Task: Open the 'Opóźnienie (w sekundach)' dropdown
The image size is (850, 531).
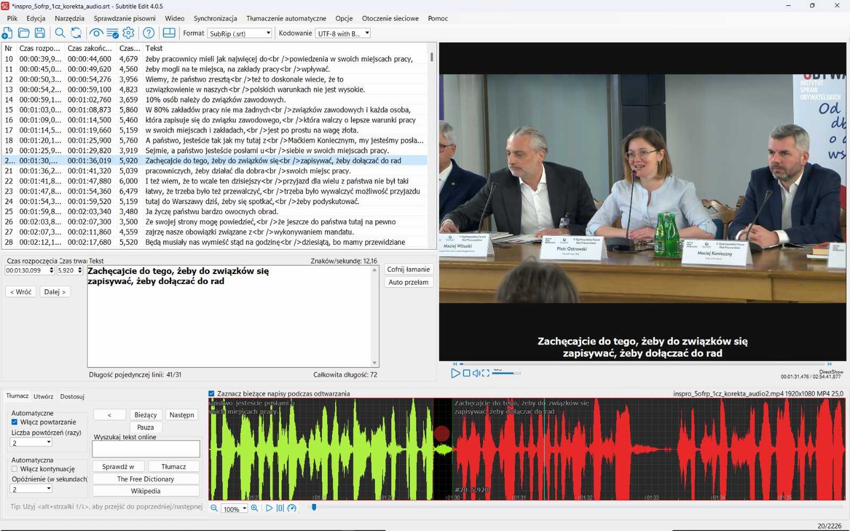Action: (31, 489)
